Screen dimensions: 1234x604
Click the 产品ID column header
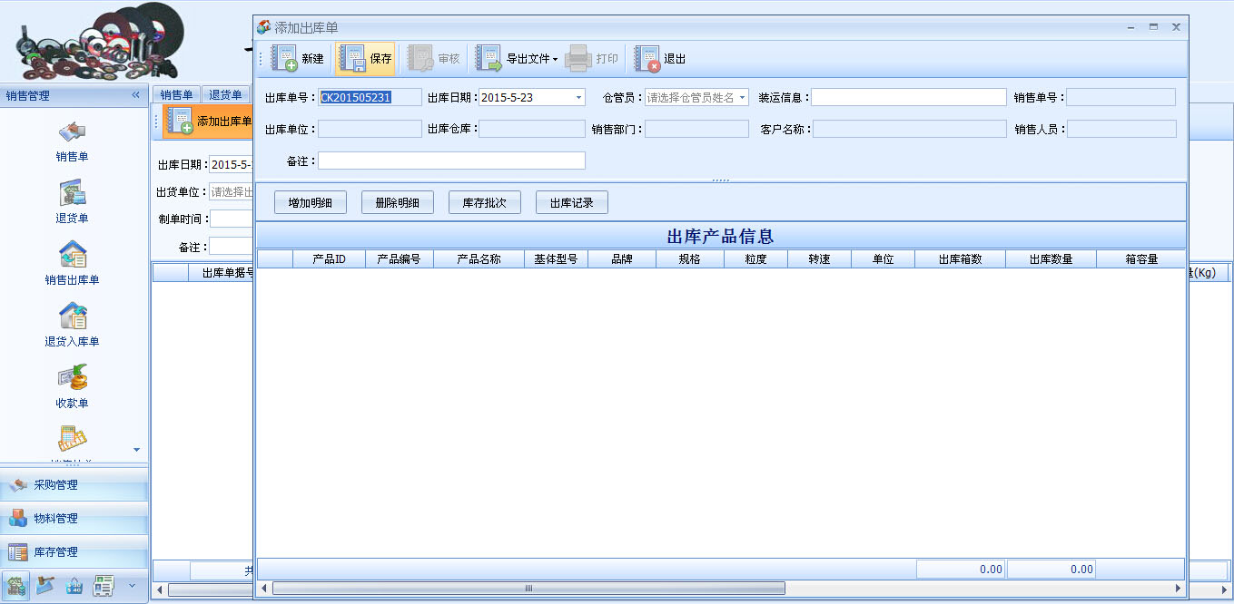[x=329, y=259]
